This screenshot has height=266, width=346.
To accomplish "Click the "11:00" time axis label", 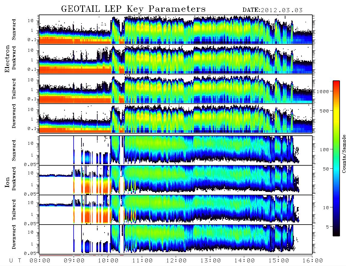I will [142, 261].
